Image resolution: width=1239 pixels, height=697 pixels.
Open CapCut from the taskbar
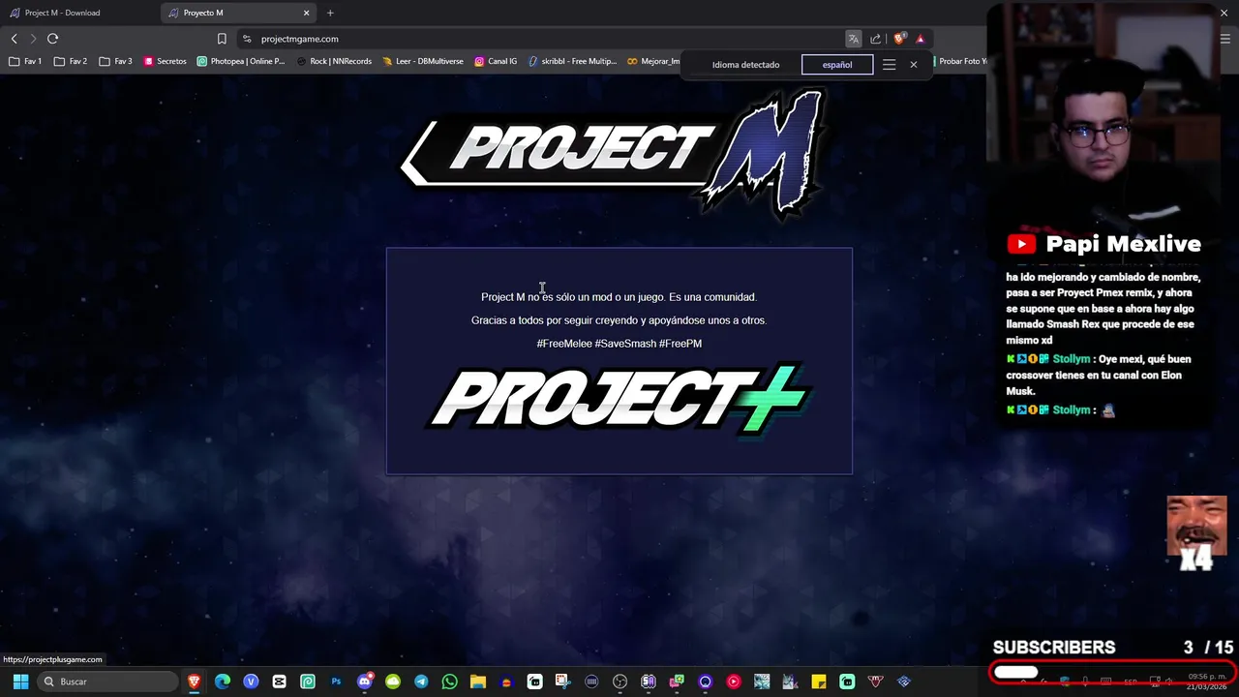pos(280,682)
